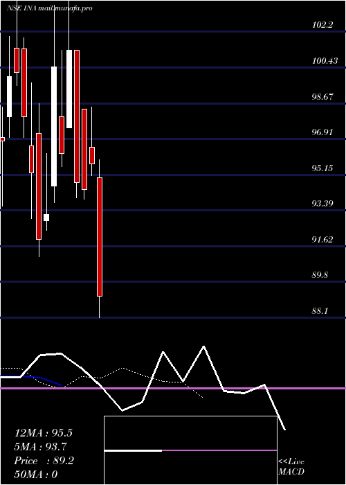This screenshot has height=485, width=346.
Task: Click the 102.2 price level label
Action: [322, 25]
